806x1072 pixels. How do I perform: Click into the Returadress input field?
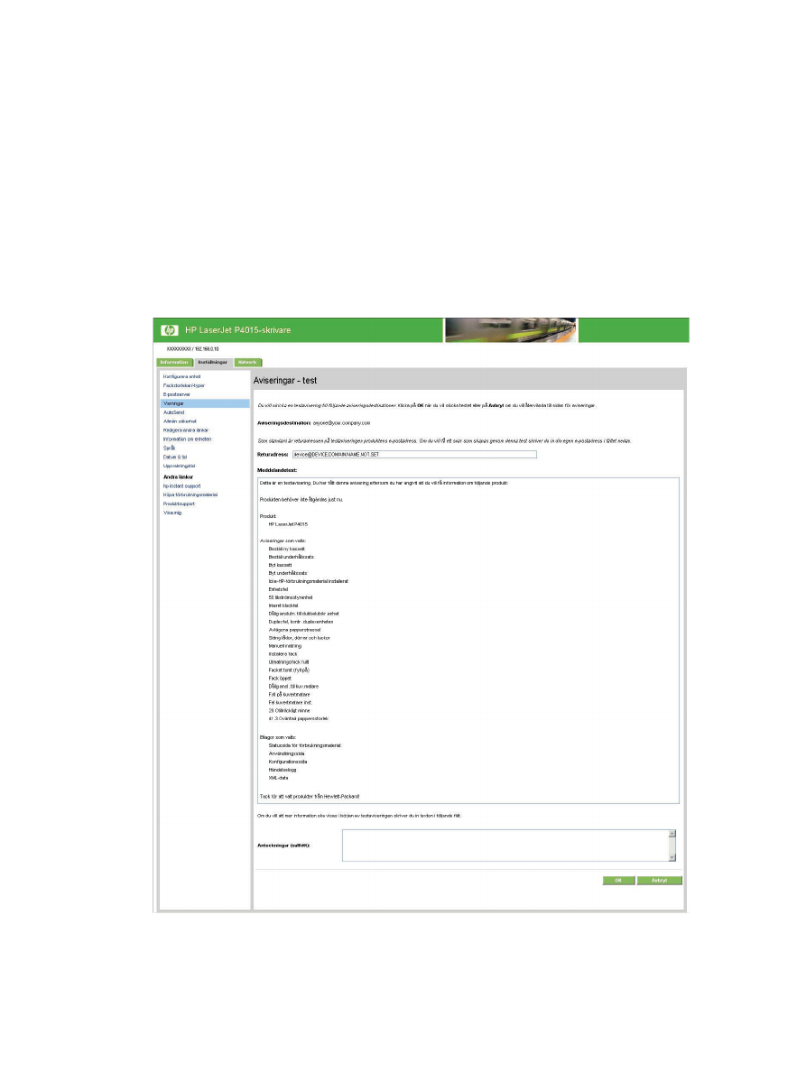coord(414,454)
